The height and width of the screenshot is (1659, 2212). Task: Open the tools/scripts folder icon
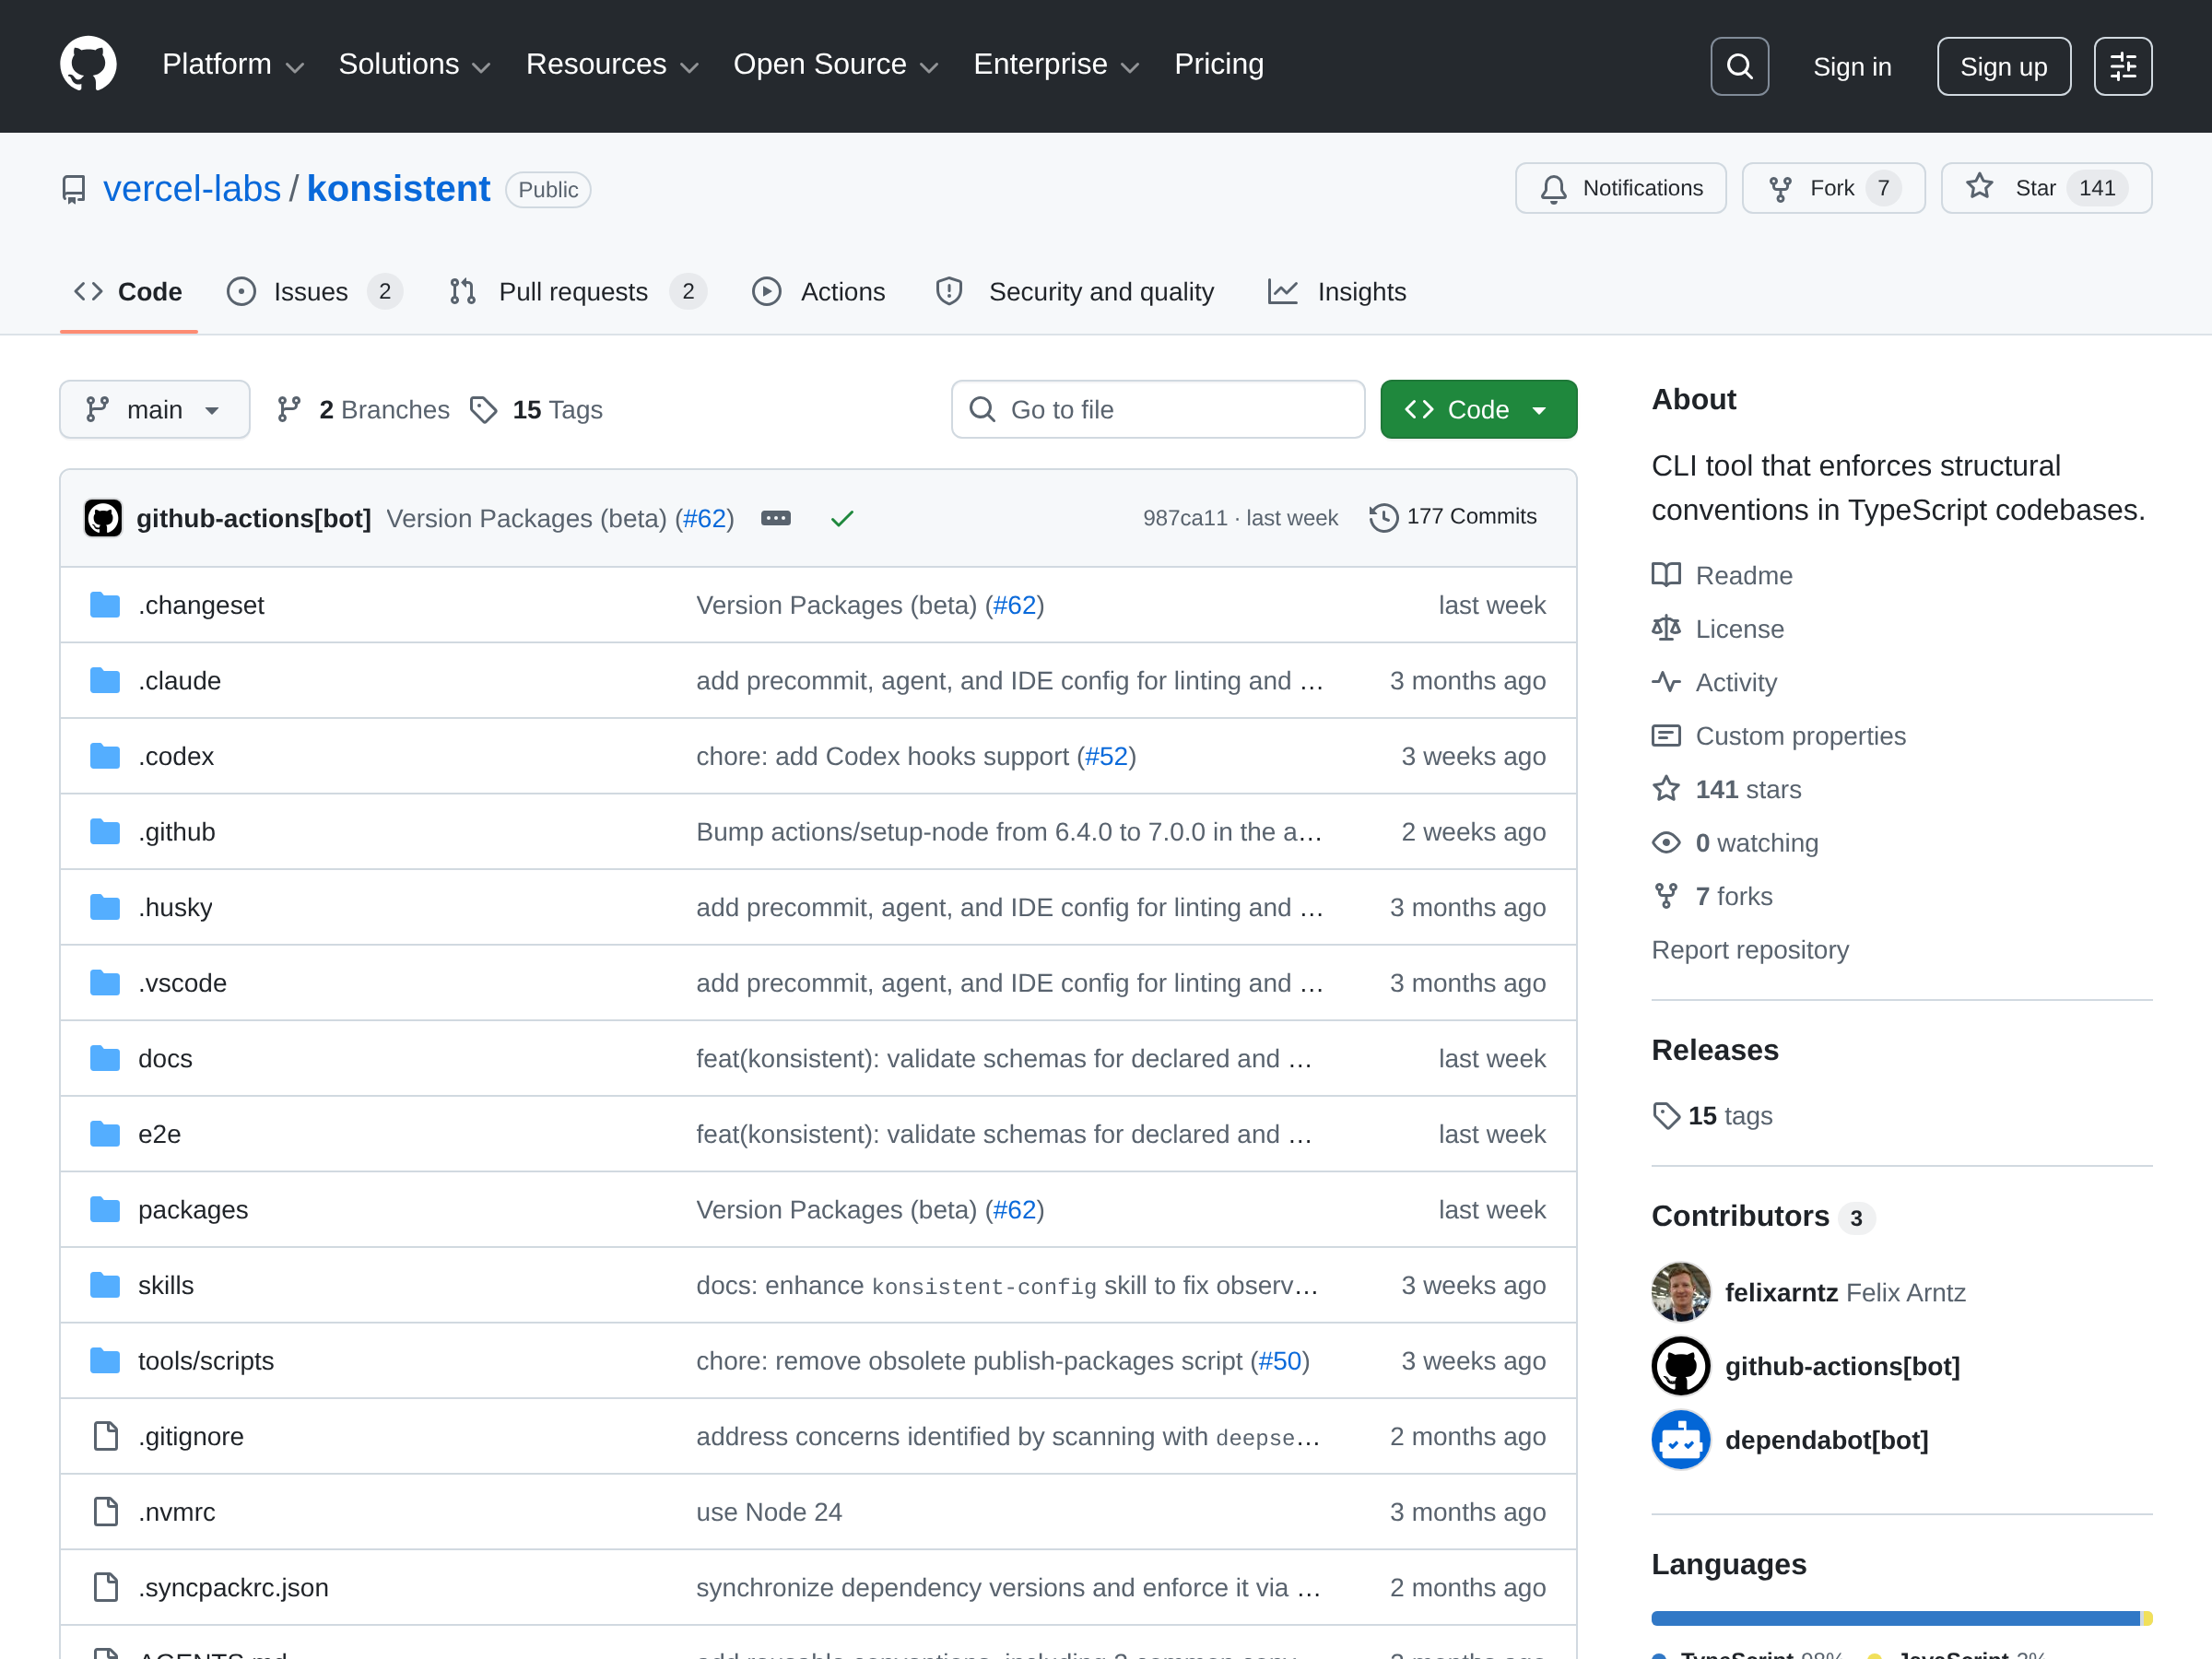[105, 1361]
